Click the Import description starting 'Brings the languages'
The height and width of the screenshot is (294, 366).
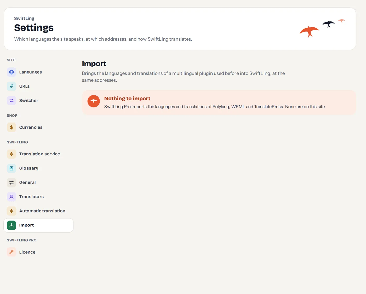[183, 77]
